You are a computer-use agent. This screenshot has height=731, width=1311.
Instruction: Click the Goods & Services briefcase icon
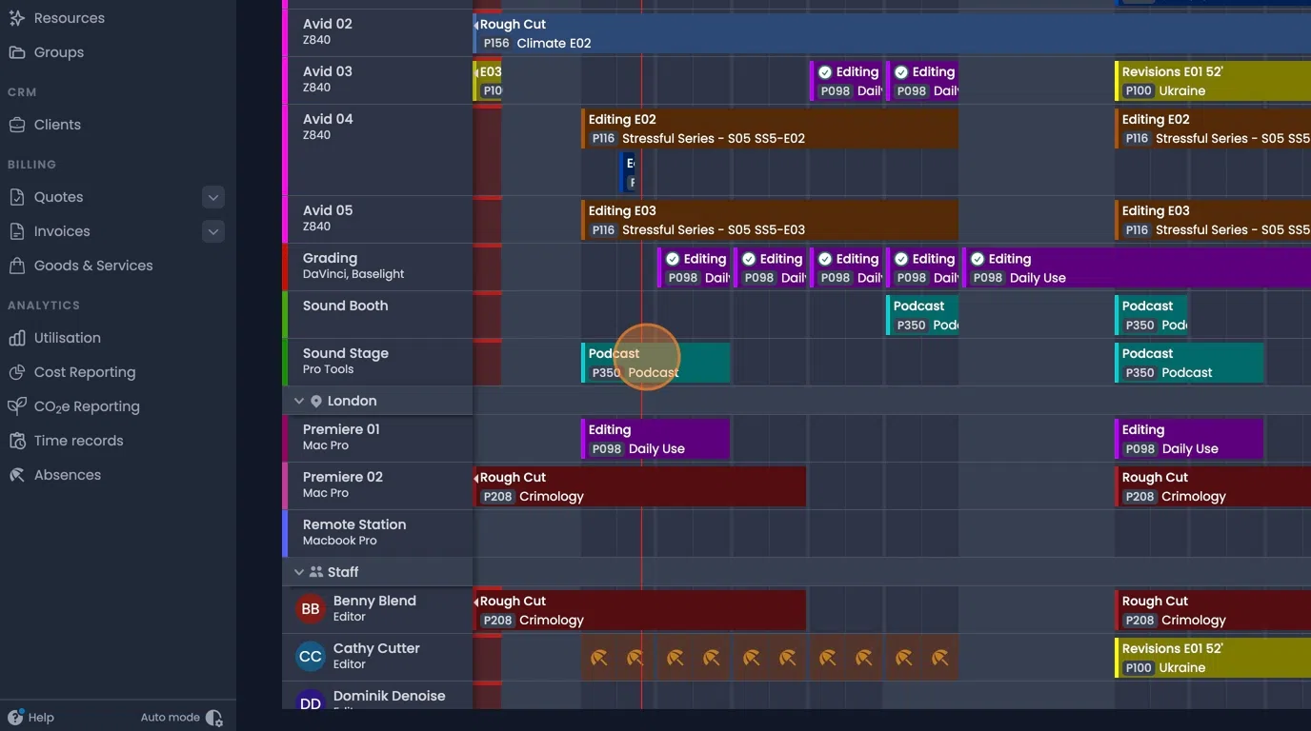(x=18, y=266)
